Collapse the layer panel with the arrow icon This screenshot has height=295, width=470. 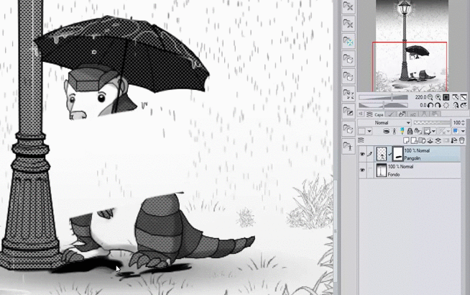361,114
